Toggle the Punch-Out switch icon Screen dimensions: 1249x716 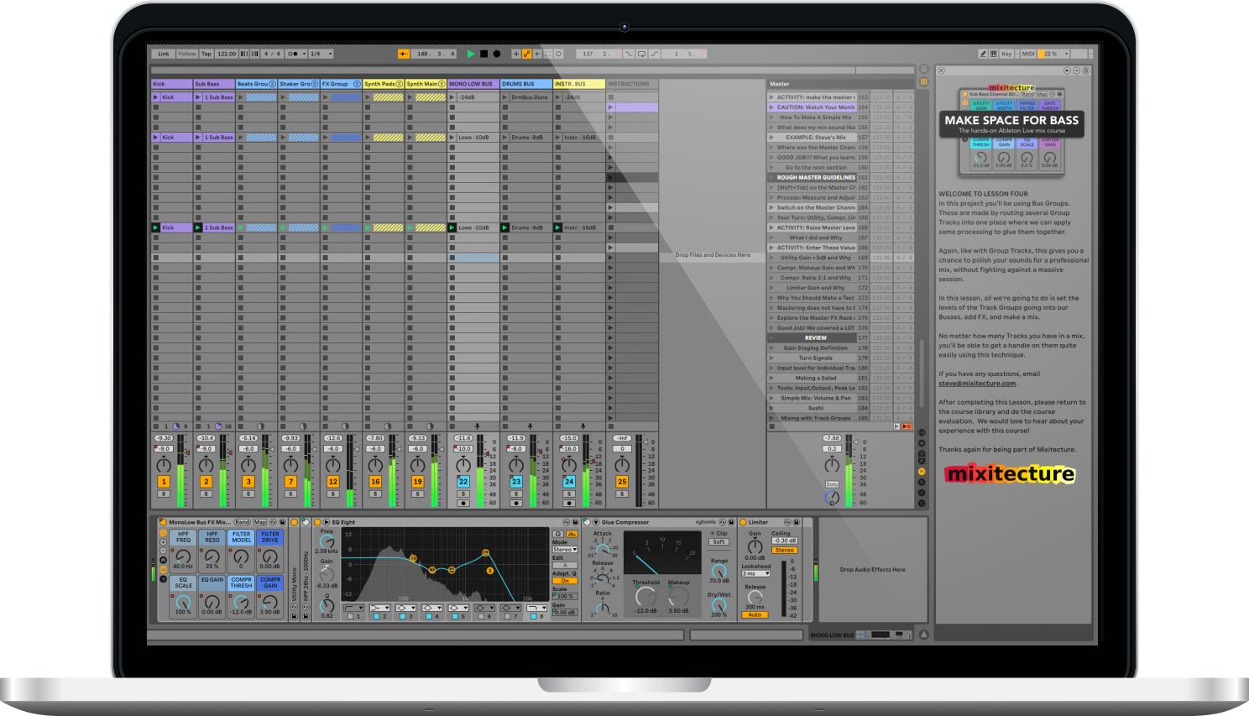tap(654, 54)
